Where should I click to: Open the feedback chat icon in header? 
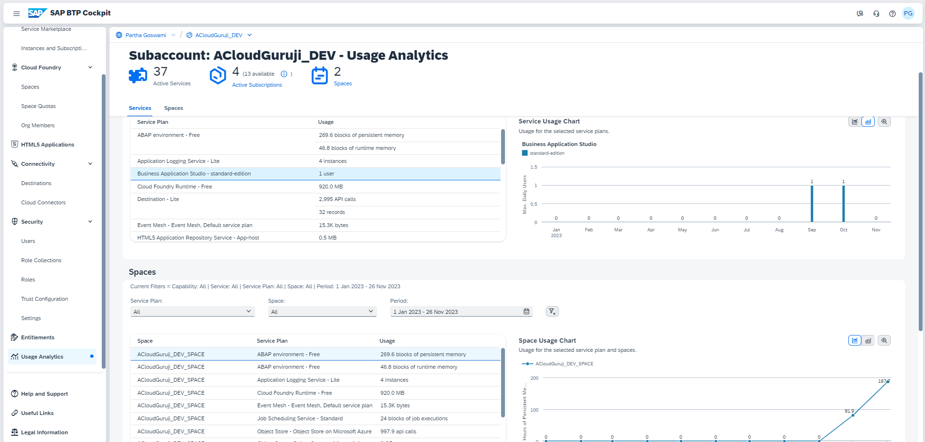tap(860, 13)
